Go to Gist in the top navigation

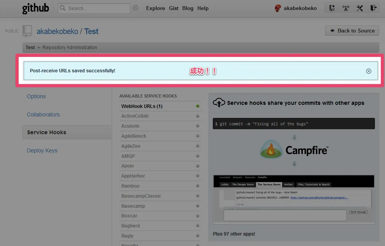point(174,8)
